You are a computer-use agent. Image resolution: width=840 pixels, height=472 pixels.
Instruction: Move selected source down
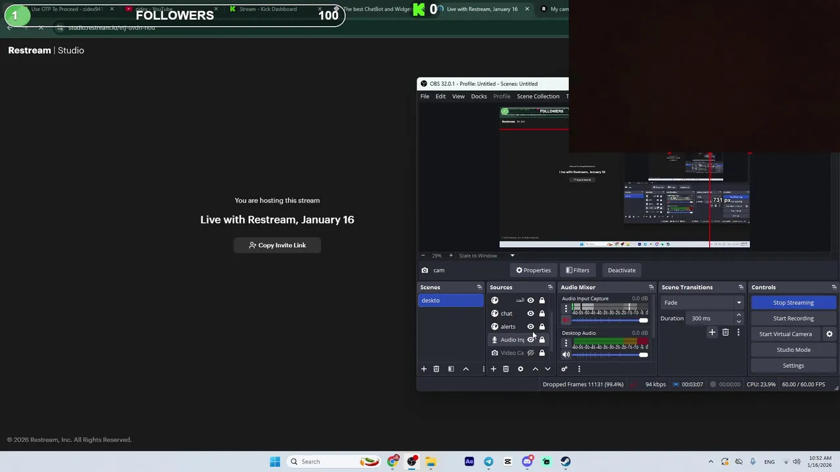pyautogui.click(x=548, y=369)
